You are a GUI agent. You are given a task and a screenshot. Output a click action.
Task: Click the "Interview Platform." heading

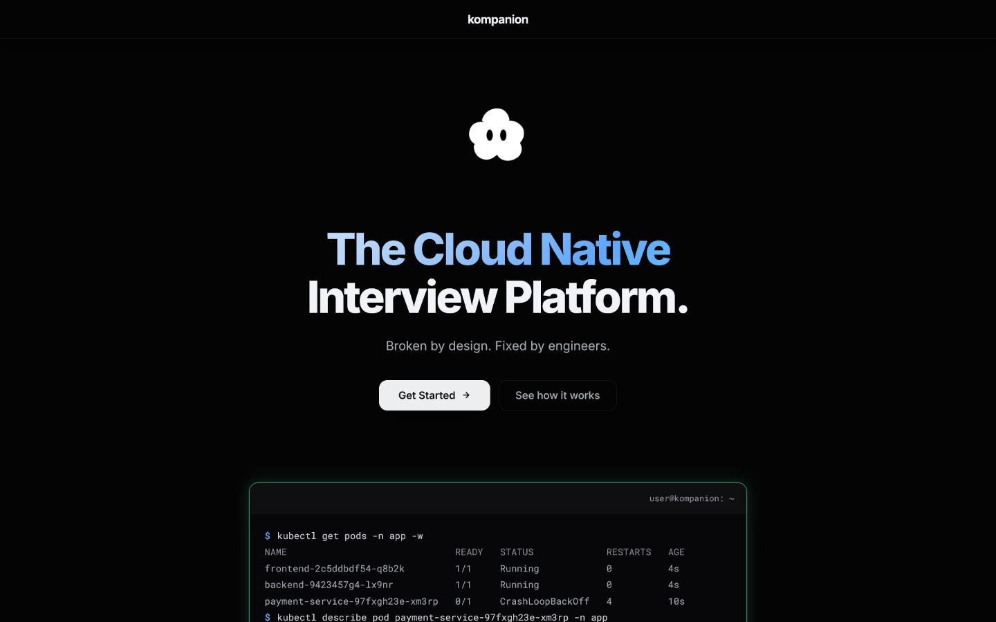click(x=498, y=297)
